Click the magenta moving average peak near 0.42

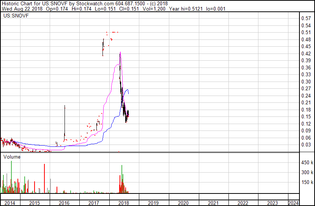tap(120, 52)
